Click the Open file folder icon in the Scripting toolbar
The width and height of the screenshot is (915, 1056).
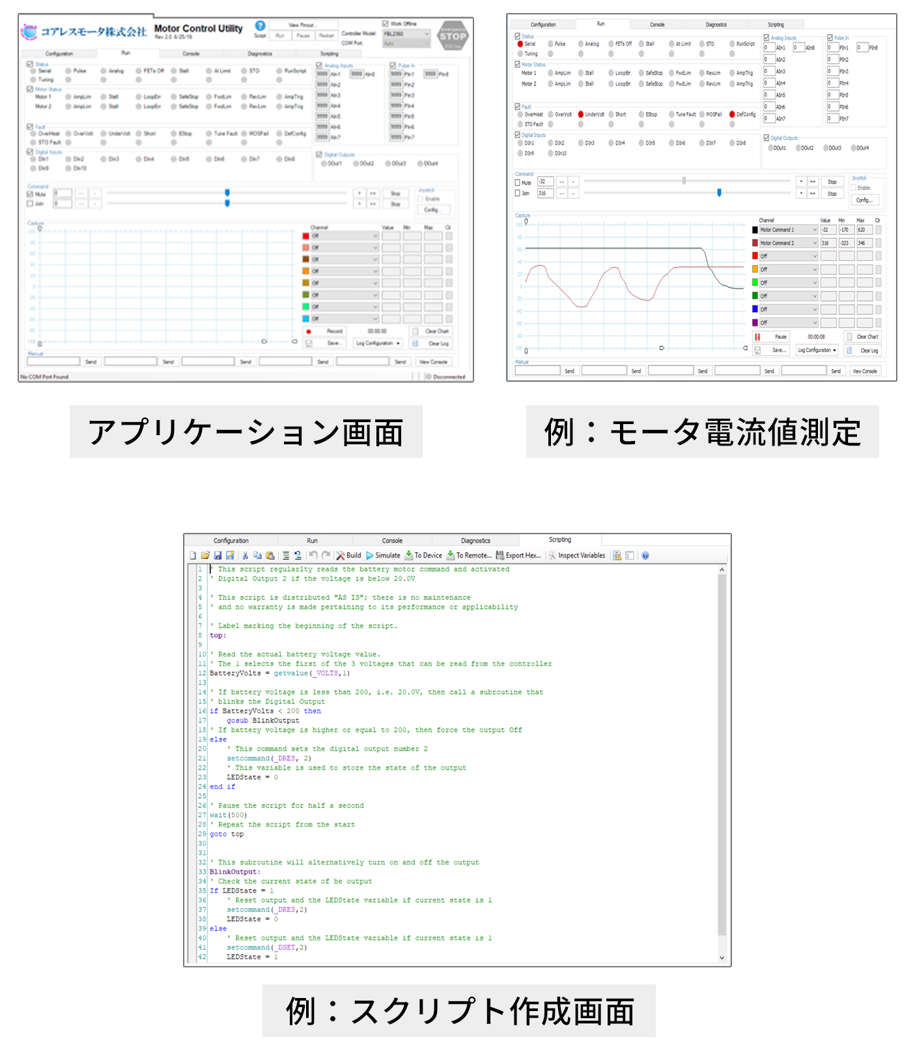[205, 556]
